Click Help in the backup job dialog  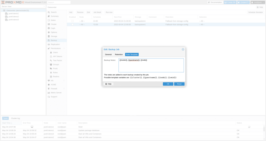pyautogui.click(x=108, y=84)
